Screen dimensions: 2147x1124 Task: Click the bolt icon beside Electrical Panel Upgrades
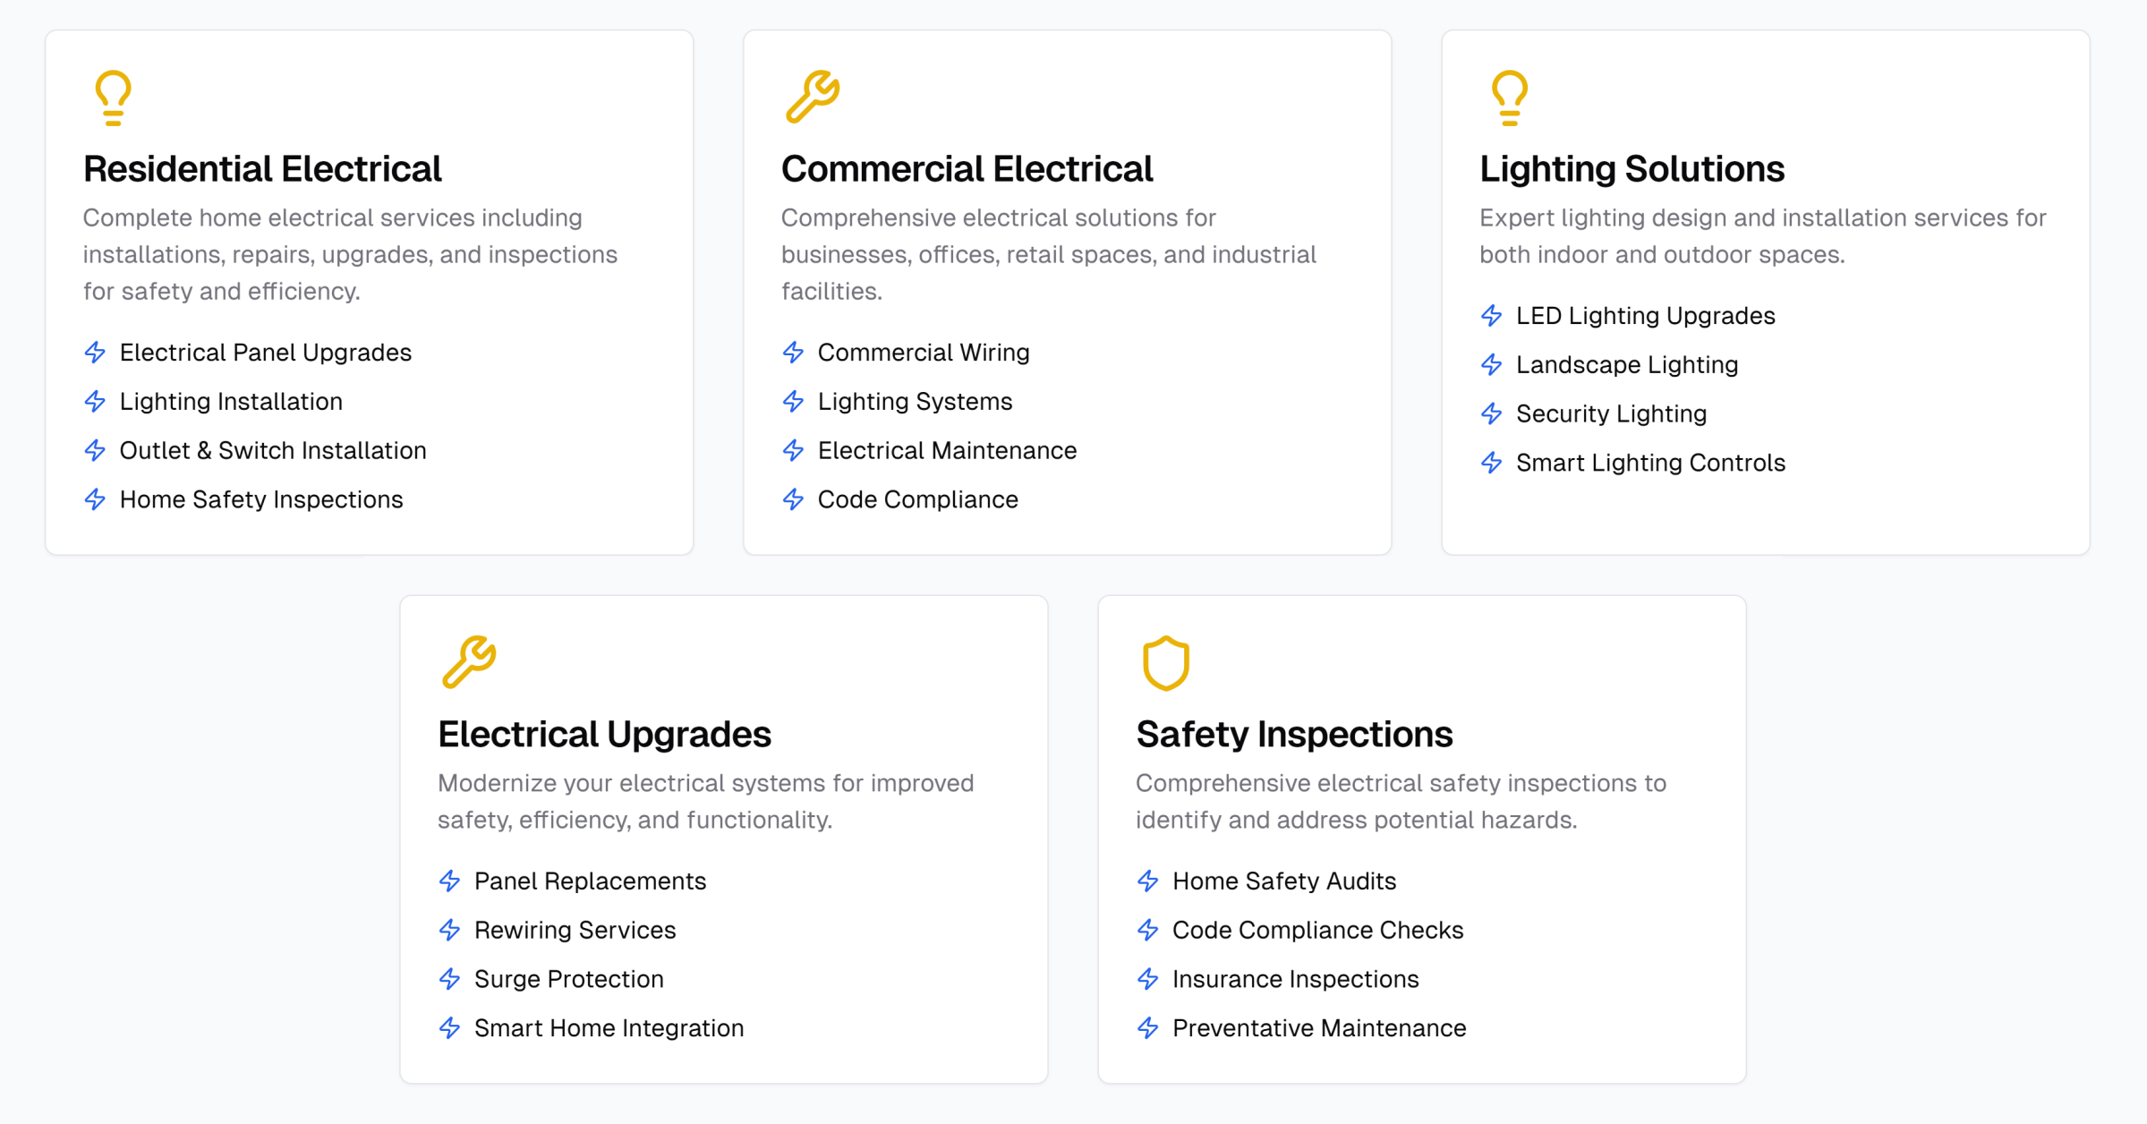95,353
